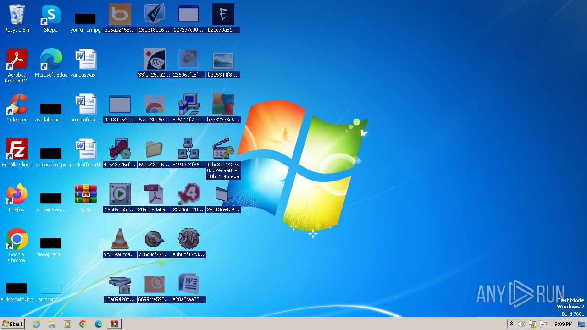Select the b7732333c6... file icon

223,104
